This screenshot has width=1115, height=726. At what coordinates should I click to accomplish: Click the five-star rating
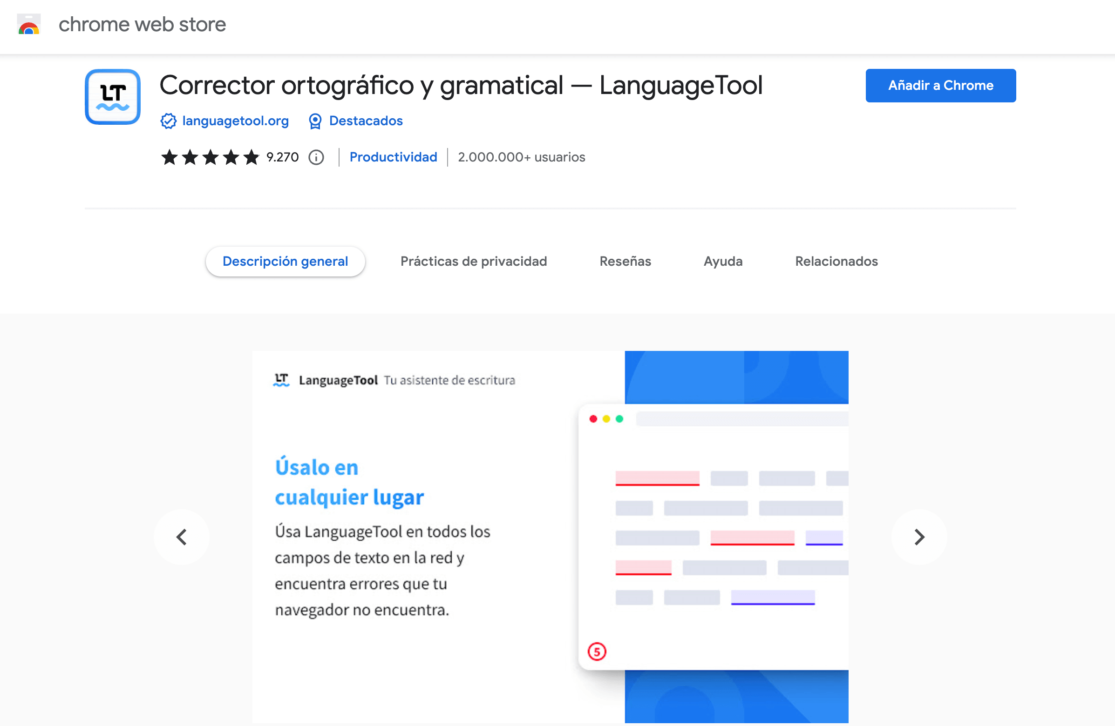(210, 157)
